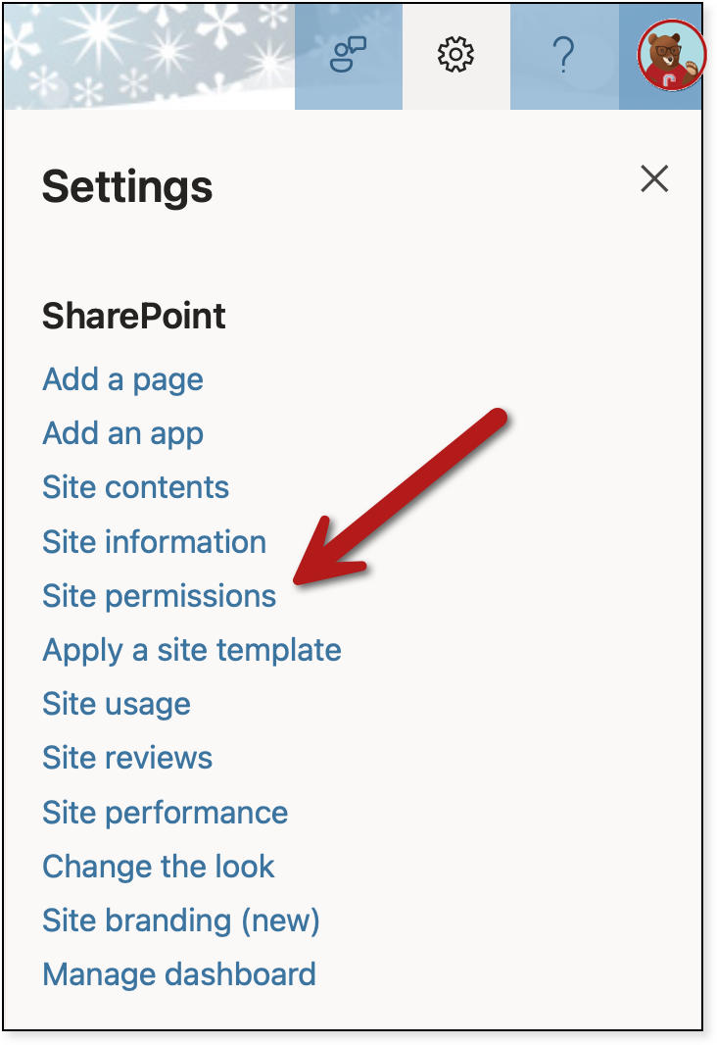Open the bear profile avatar menu
Image resolution: width=717 pixels, height=1045 pixels.
coord(672,55)
